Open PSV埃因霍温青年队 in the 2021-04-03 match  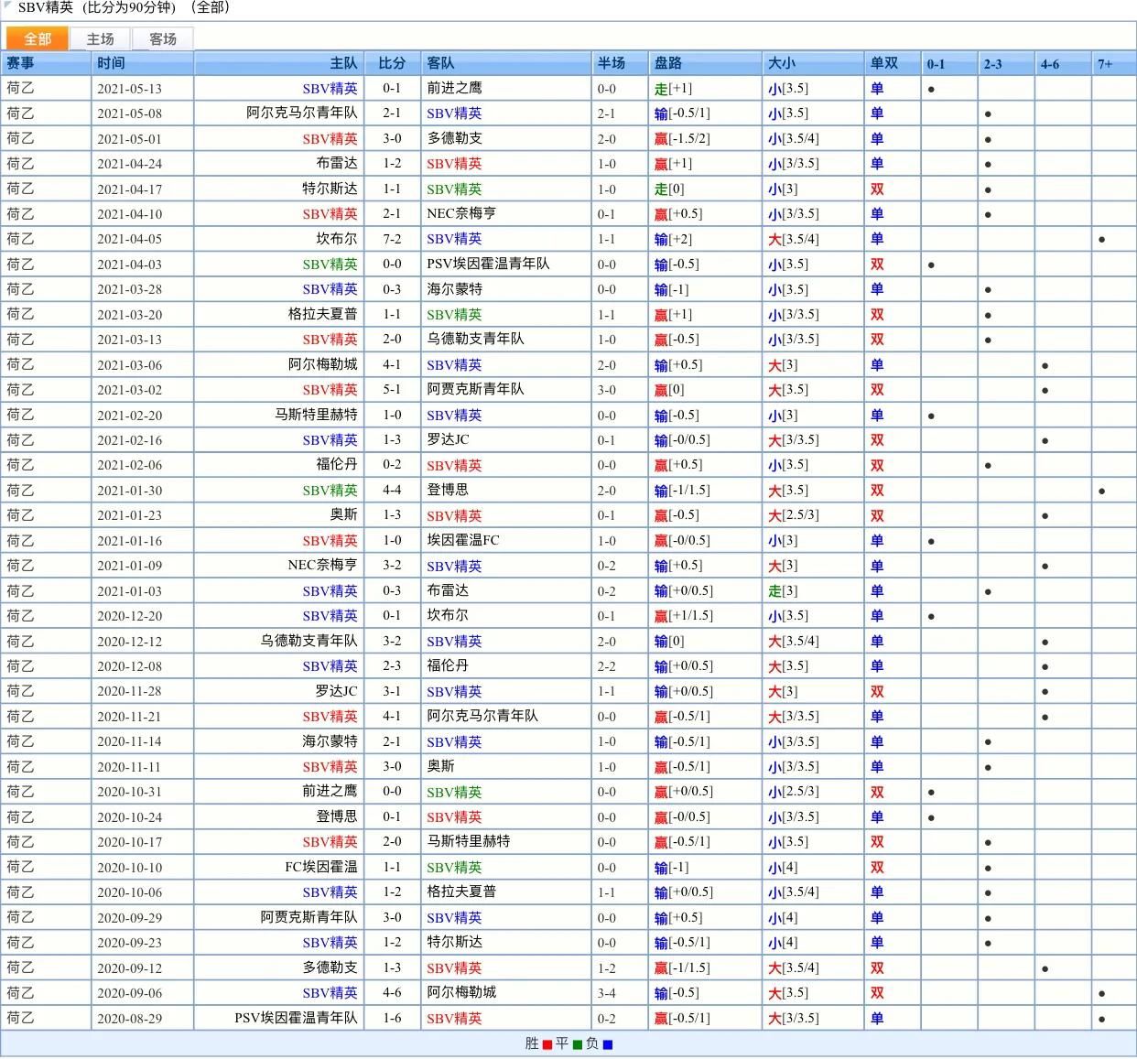pos(488,264)
